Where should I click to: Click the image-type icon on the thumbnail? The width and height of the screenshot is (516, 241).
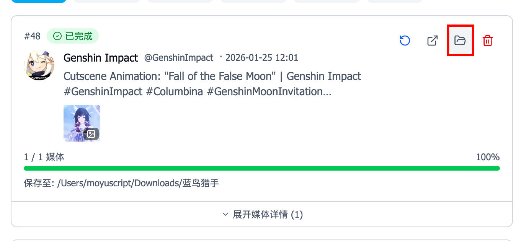91,134
